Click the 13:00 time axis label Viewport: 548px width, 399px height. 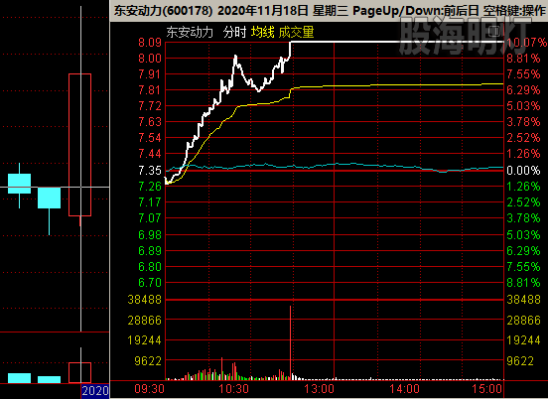pos(319,389)
